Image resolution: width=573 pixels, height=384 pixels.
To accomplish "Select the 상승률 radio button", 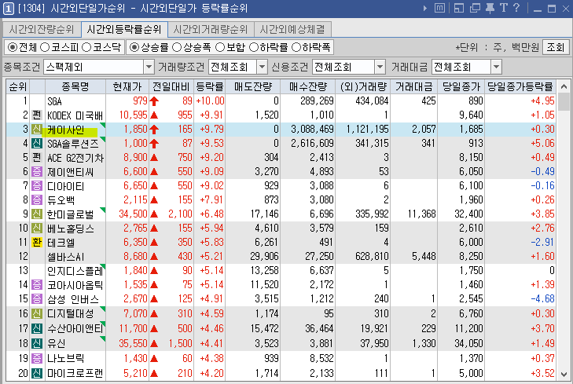I will [x=134, y=47].
